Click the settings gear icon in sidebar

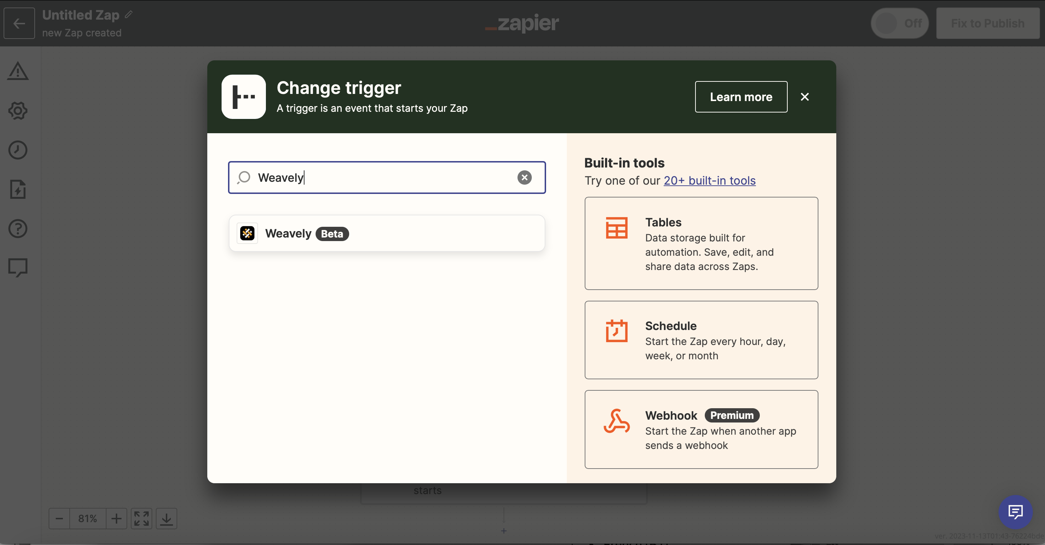(x=18, y=110)
